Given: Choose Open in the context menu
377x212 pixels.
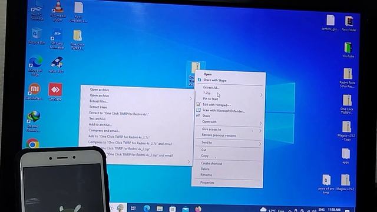Looking at the screenshot, I should pos(207,74).
